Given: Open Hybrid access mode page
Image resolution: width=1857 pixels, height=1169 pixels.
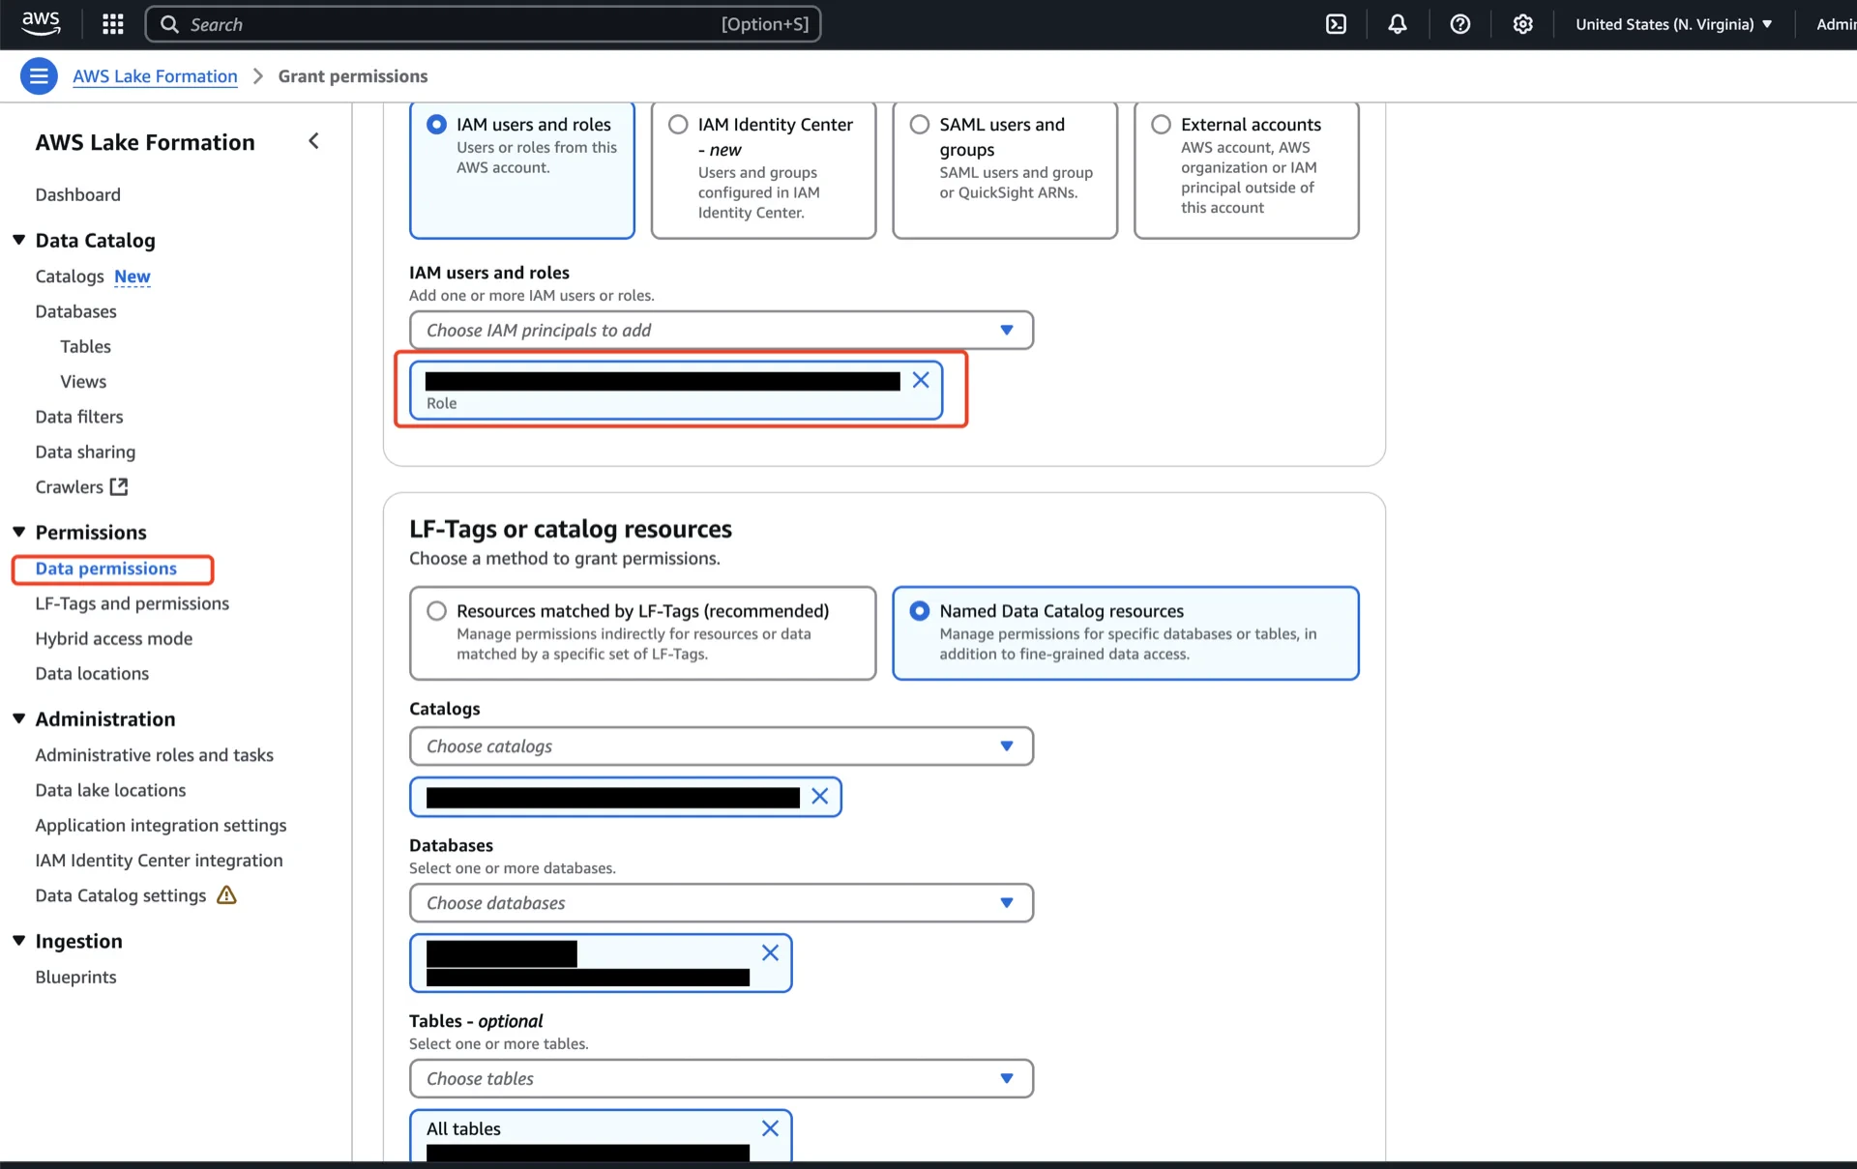Looking at the screenshot, I should coord(114,638).
